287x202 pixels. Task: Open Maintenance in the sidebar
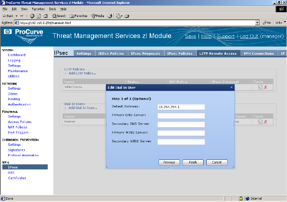pyautogui.click(x=18, y=71)
